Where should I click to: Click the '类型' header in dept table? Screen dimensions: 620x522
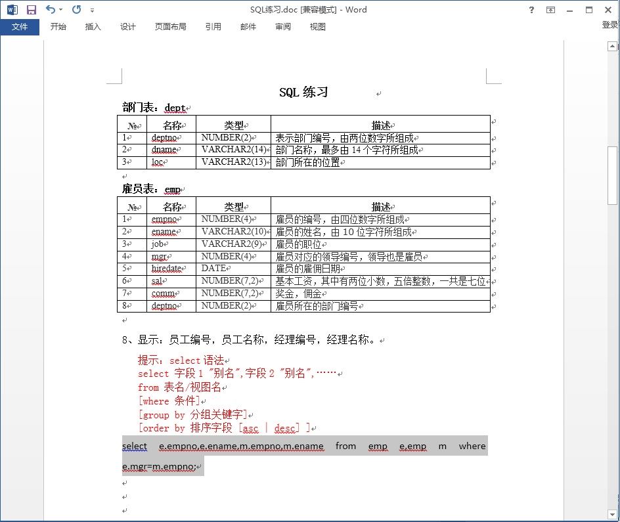(233, 125)
